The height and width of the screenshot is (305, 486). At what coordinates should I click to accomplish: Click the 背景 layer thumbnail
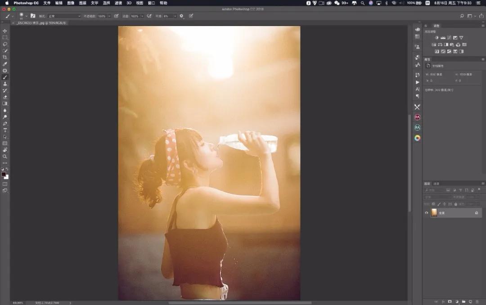tap(434, 213)
